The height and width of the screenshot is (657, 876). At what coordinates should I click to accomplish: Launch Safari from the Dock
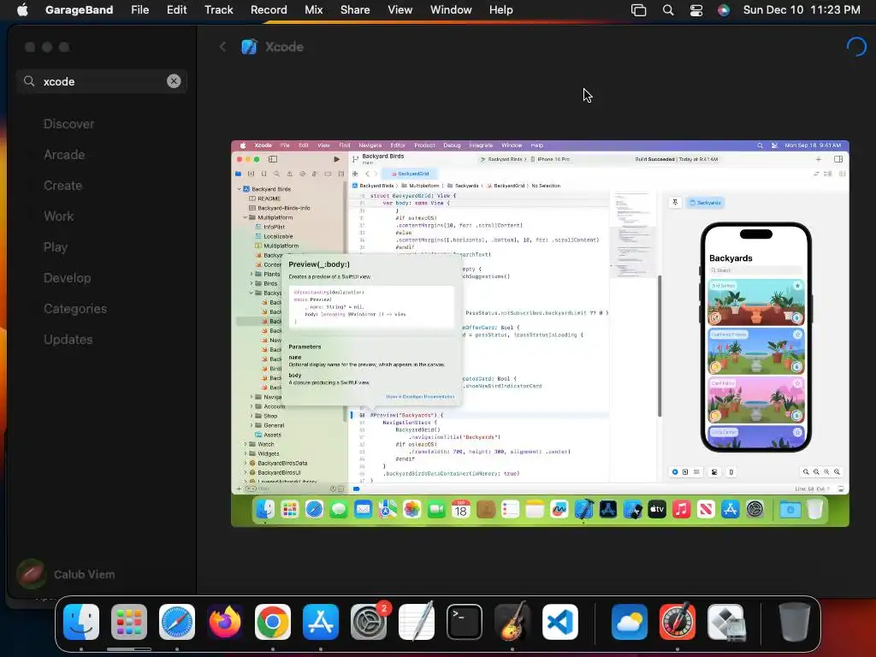(x=177, y=622)
